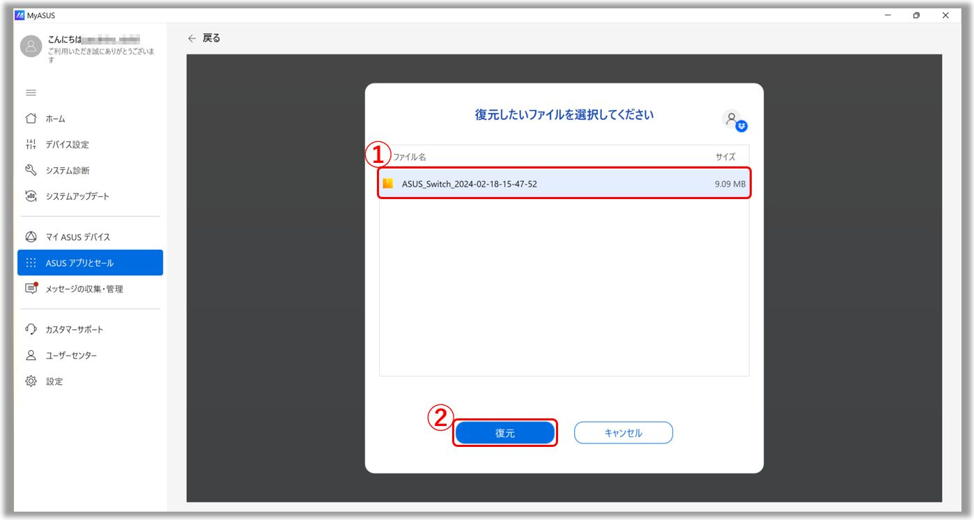Click the 9.09 MB size cell
This screenshot has width=974, height=520.
click(x=729, y=184)
